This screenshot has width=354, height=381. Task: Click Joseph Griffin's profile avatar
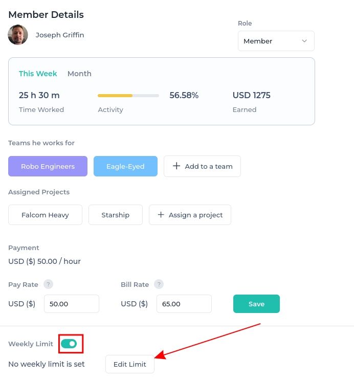[18, 35]
